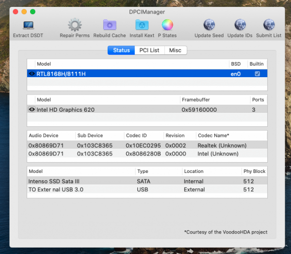Click the Framebuffer column header
The width and height of the screenshot is (291, 254).
[x=195, y=100]
